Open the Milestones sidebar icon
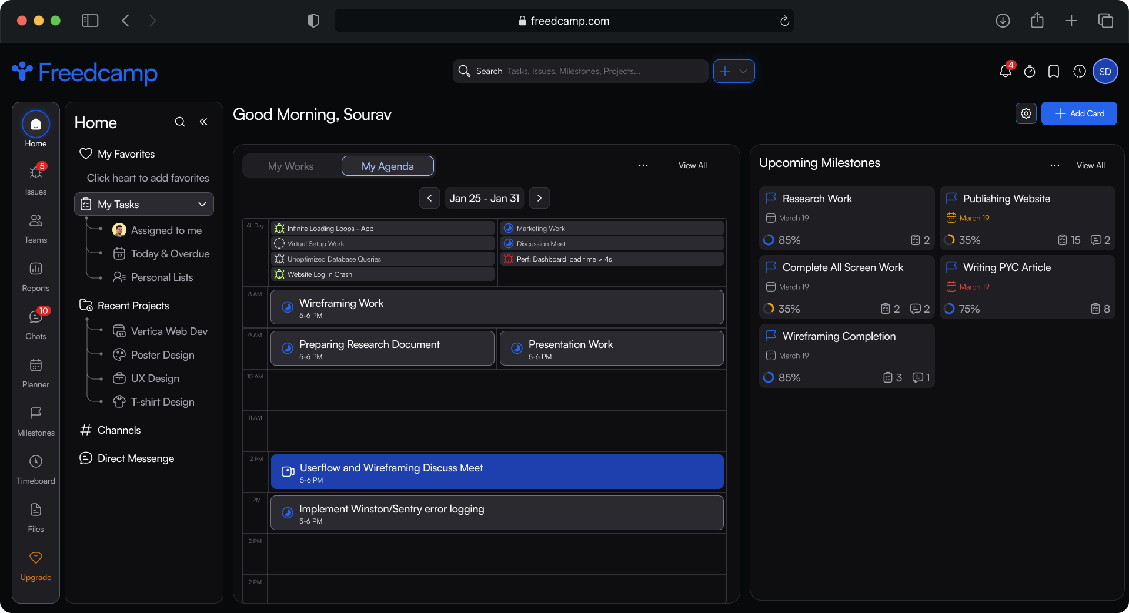This screenshot has width=1129, height=613. 36,420
